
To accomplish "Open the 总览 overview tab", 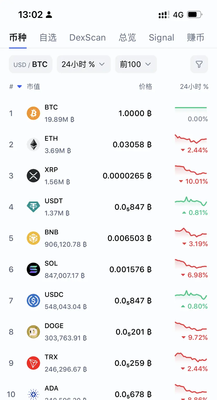I will click(127, 38).
